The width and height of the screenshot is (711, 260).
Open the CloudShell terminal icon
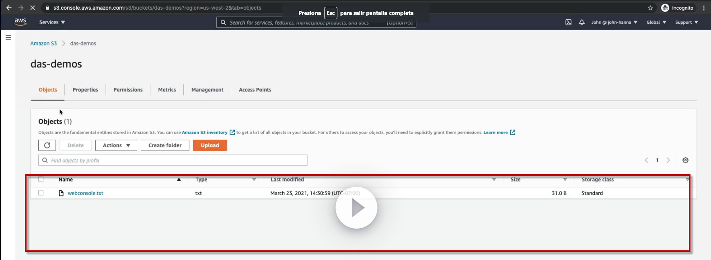tap(568, 22)
